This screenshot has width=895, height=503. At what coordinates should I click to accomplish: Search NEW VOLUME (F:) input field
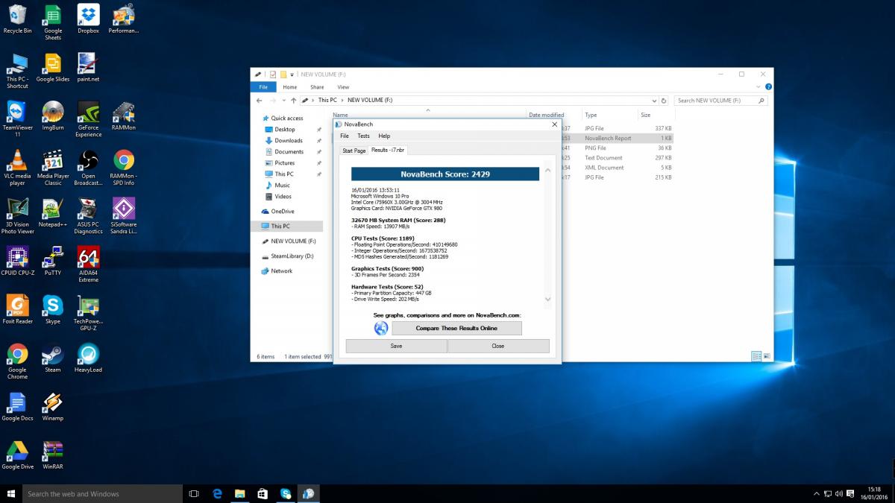[x=720, y=101]
